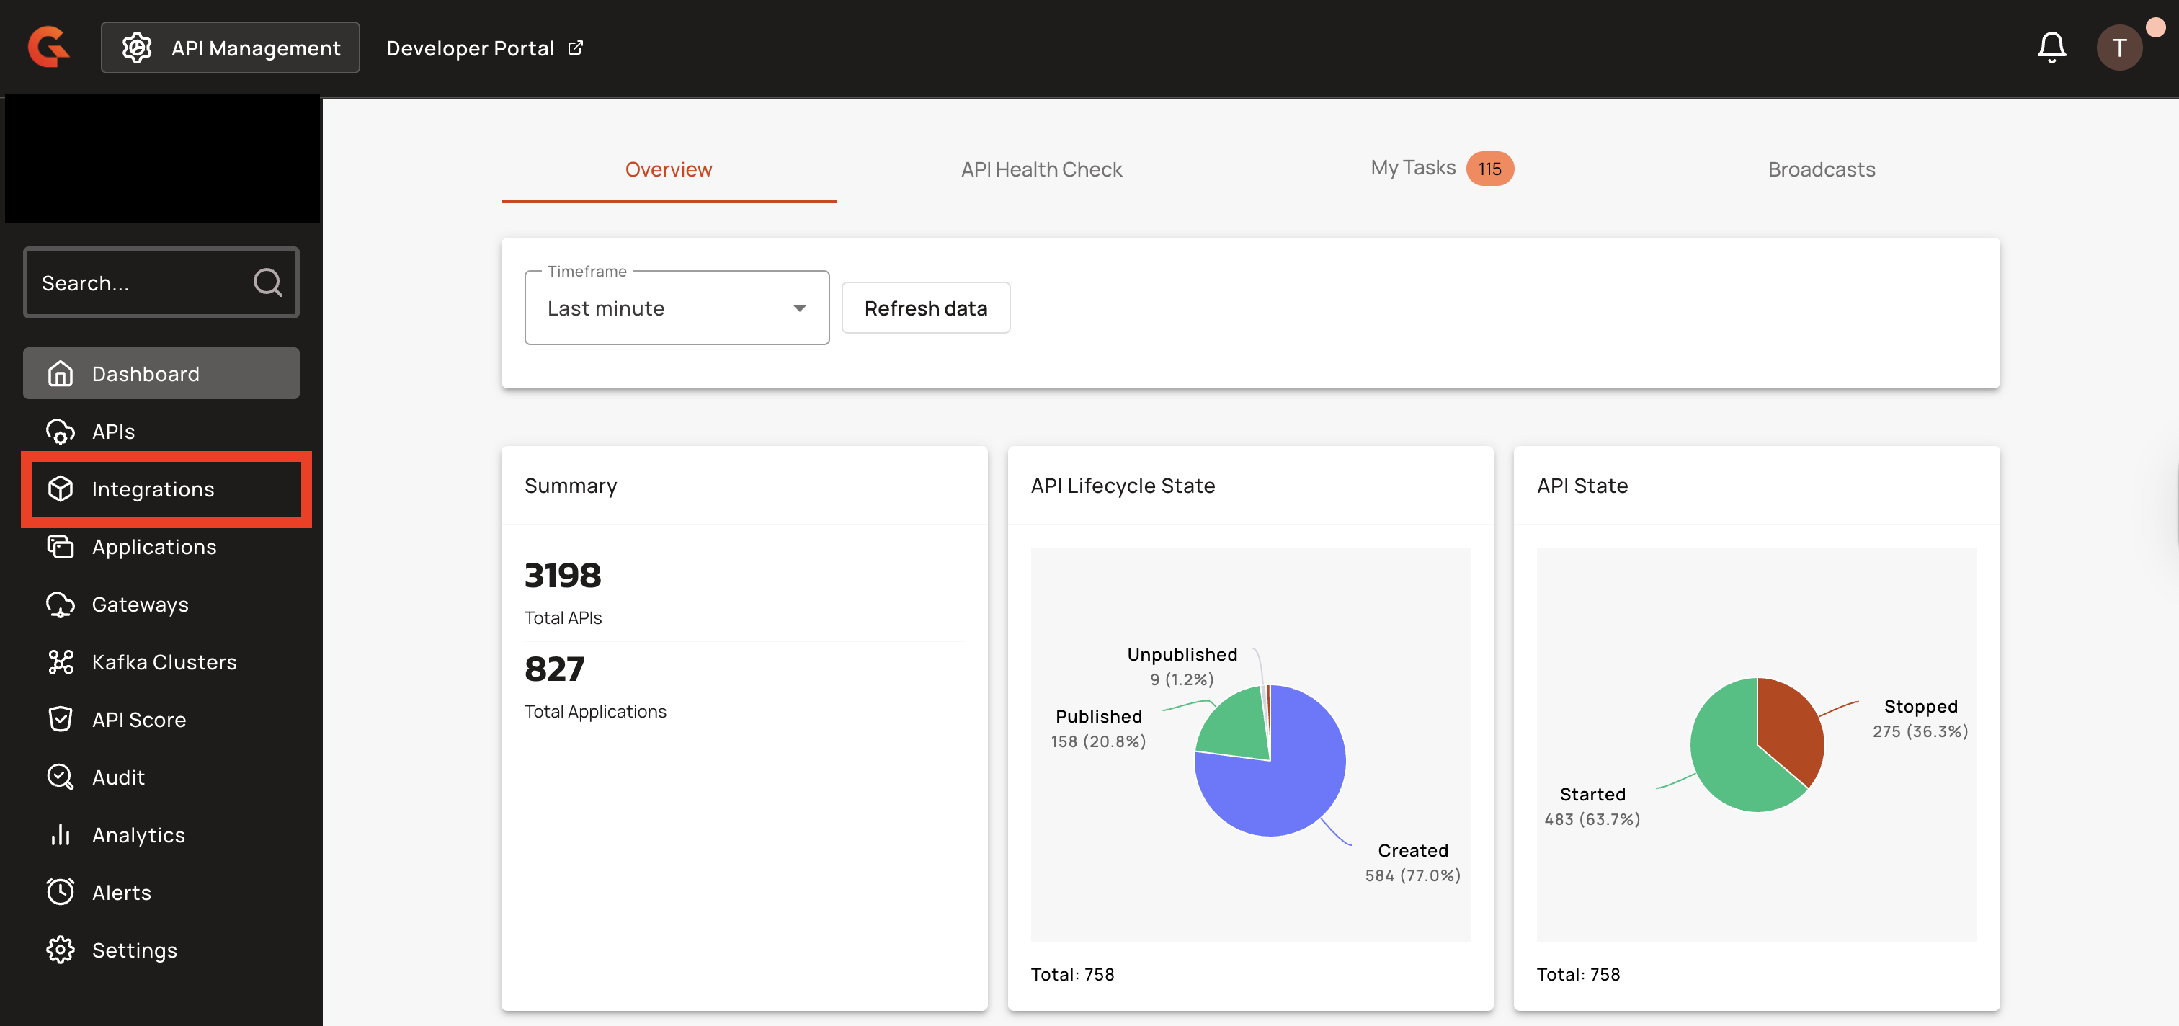Open Gateways in the sidebar

click(x=140, y=605)
